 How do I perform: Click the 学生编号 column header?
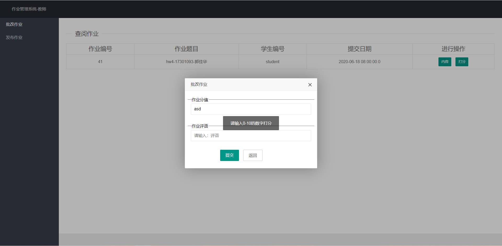coord(272,49)
